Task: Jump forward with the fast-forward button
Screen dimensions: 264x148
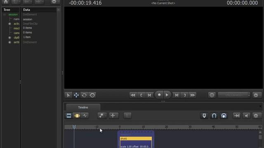Action: click(193, 95)
